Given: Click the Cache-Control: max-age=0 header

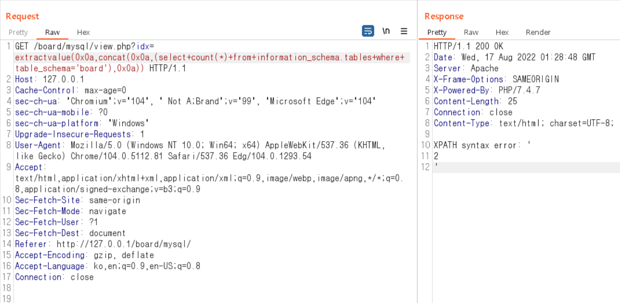Looking at the screenshot, I should (71, 90).
